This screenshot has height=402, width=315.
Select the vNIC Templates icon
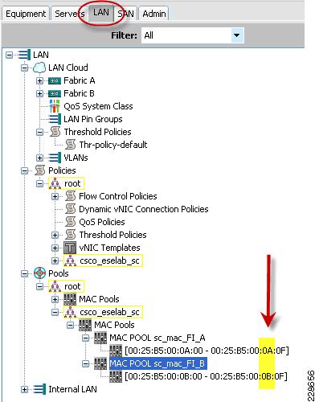click(70, 248)
